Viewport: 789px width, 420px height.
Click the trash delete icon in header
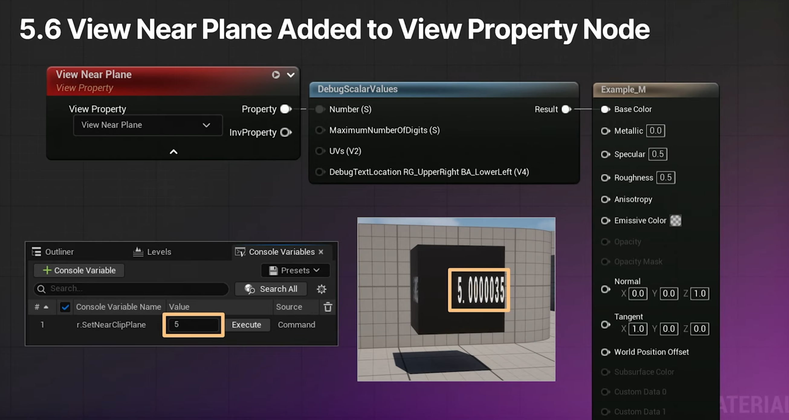click(328, 307)
